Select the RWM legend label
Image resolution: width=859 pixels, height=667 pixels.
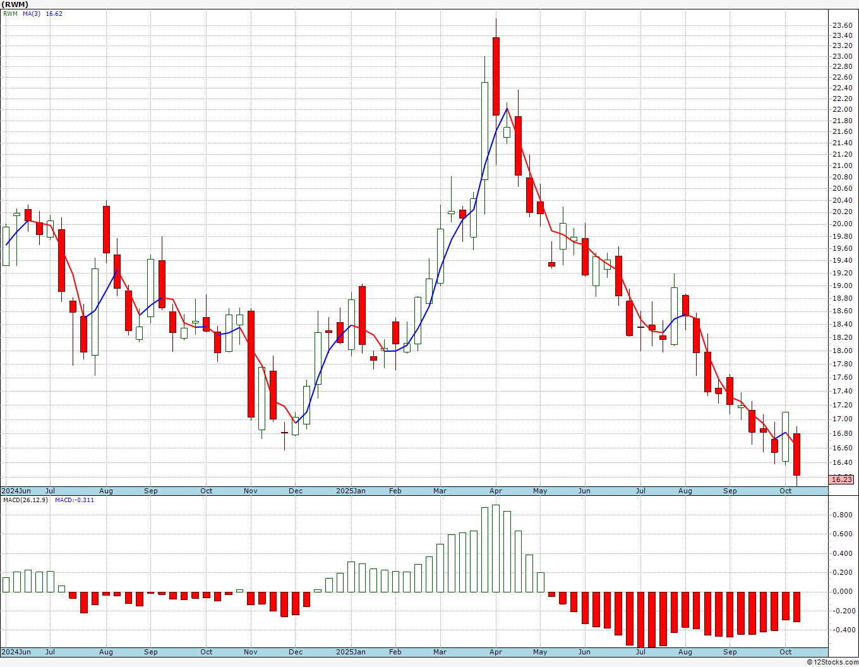click(10, 14)
